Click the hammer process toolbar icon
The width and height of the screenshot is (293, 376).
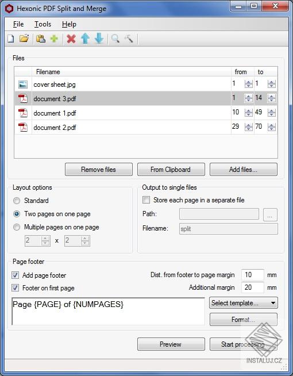[129, 39]
